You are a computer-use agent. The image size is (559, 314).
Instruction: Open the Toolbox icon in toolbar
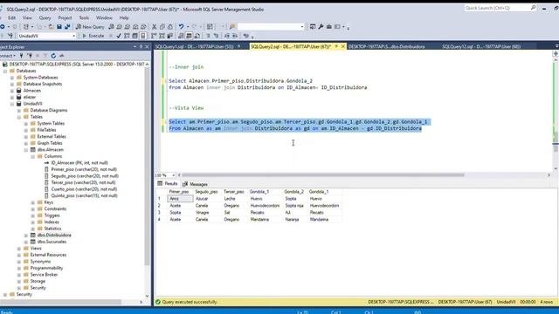[328, 27]
